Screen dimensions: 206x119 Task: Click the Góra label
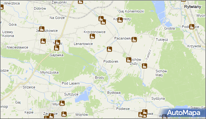pos(13,24)
